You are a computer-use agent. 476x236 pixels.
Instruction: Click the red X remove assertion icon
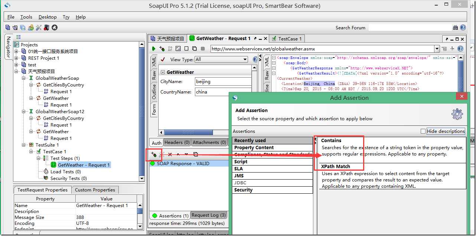[x=170, y=154]
